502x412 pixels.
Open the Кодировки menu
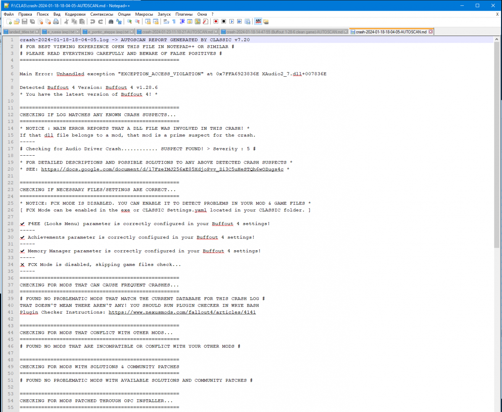click(75, 14)
